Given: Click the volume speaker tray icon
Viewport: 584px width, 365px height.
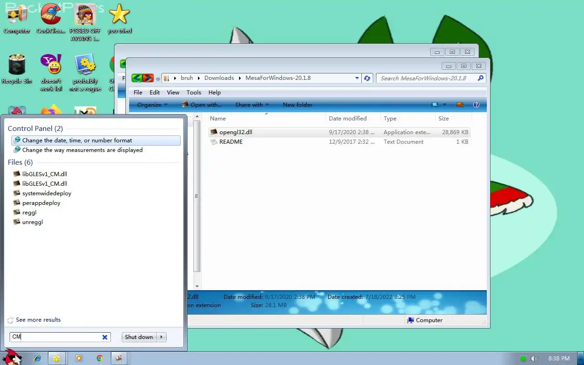Looking at the screenshot, I should click(x=534, y=359).
